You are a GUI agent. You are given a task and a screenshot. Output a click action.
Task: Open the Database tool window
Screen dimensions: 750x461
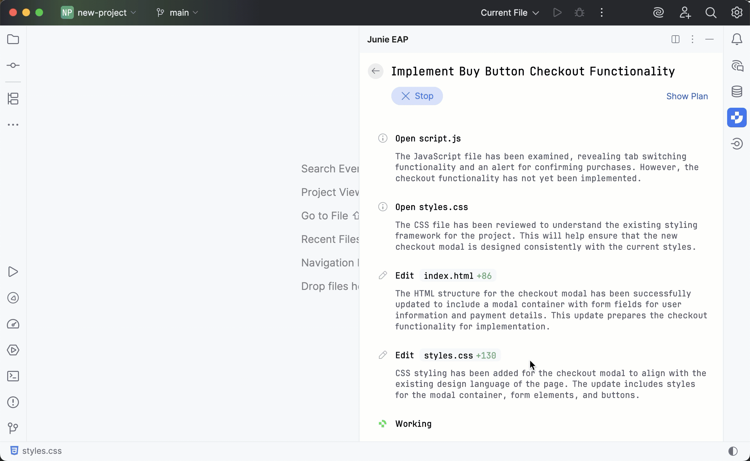coord(737,91)
